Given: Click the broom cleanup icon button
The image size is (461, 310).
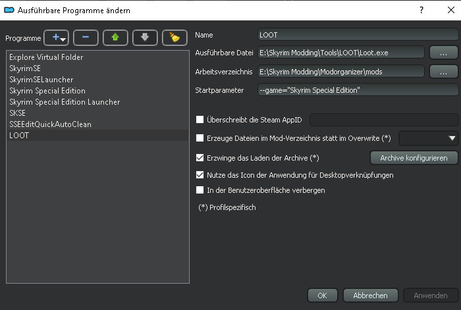Looking at the screenshot, I should [175, 38].
